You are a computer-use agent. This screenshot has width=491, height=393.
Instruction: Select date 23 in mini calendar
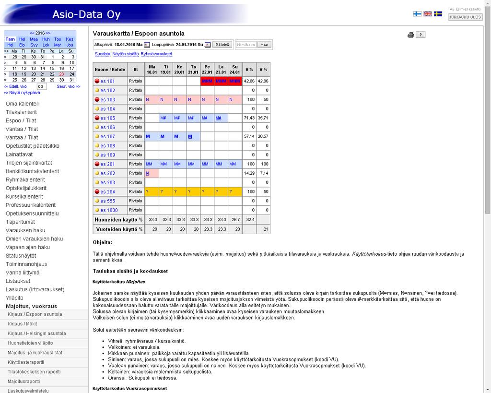(61, 74)
